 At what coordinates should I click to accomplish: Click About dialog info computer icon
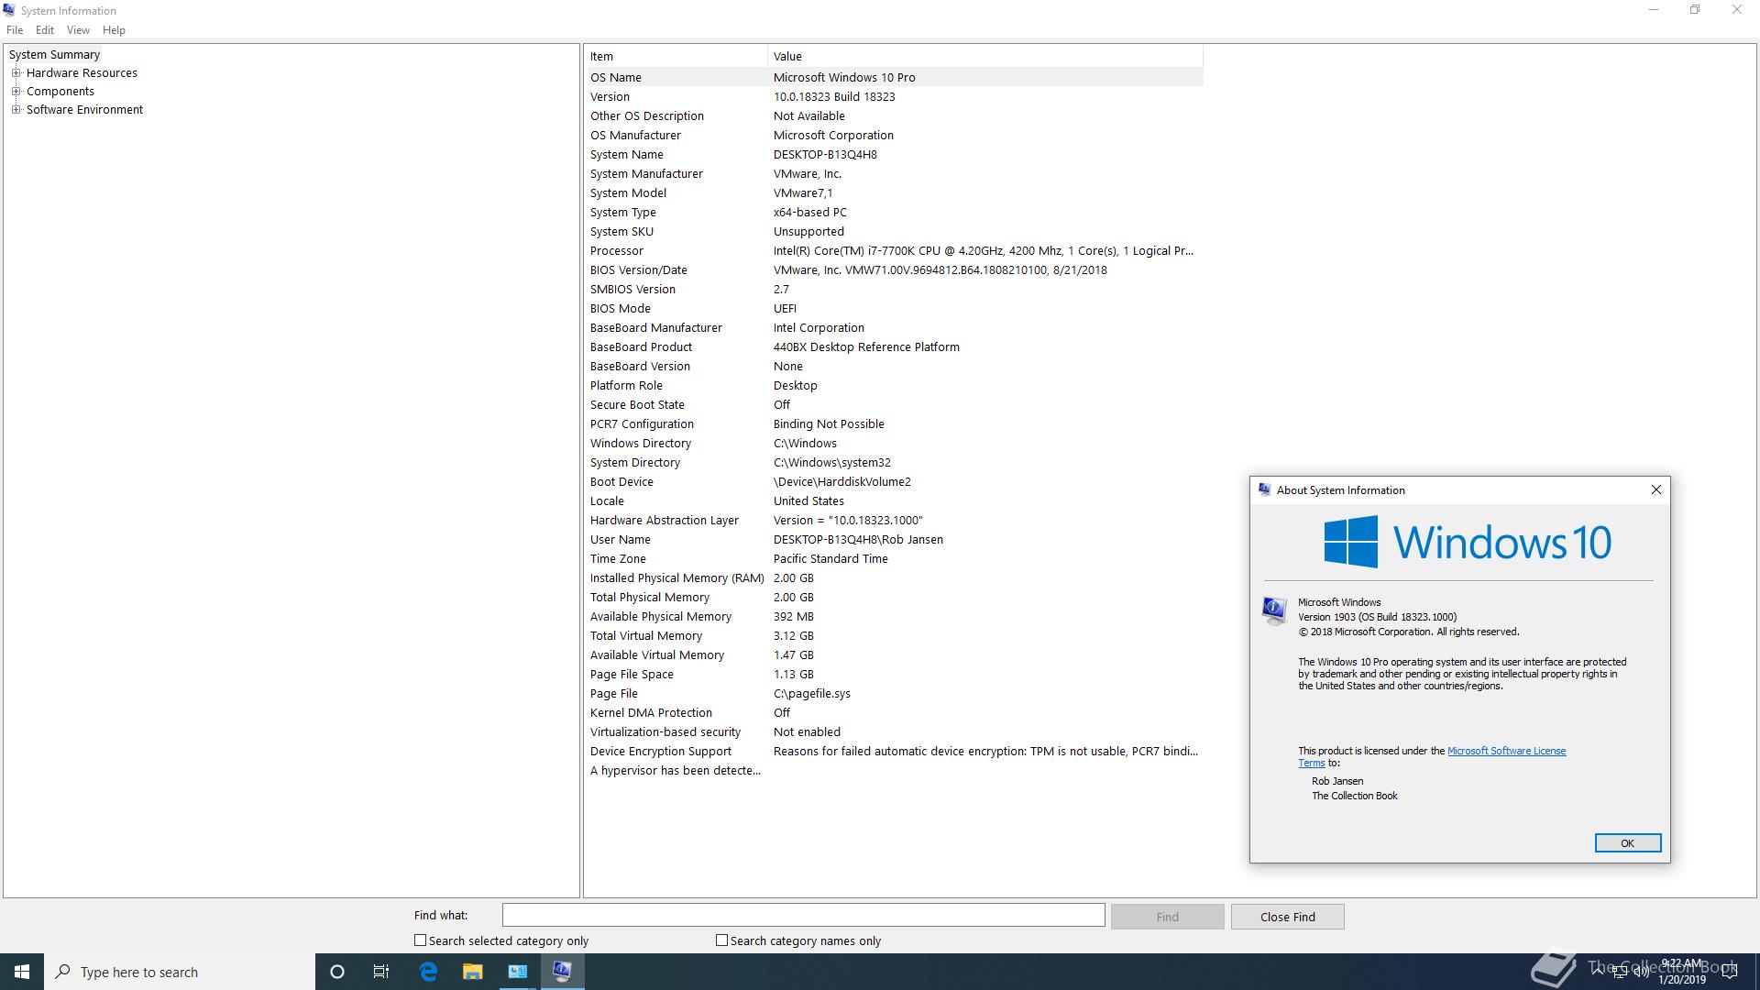[1274, 610]
